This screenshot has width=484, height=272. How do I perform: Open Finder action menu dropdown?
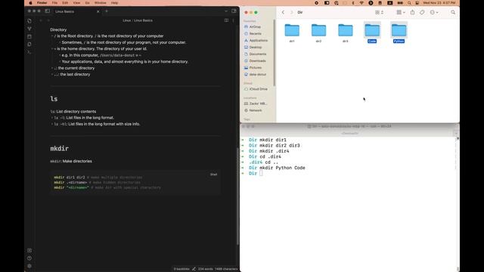pos(433,12)
